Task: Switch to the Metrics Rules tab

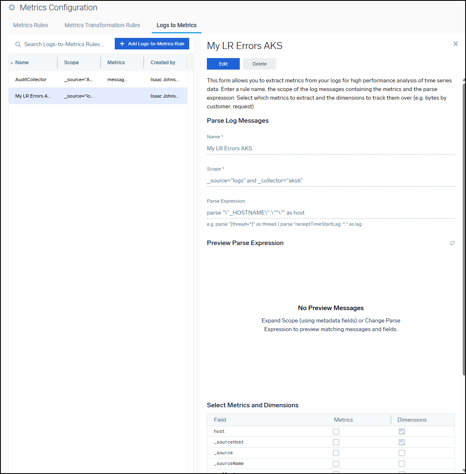Action: [x=30, y=25]
